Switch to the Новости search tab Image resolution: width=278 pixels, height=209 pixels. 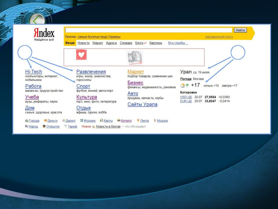pos(83,43)
